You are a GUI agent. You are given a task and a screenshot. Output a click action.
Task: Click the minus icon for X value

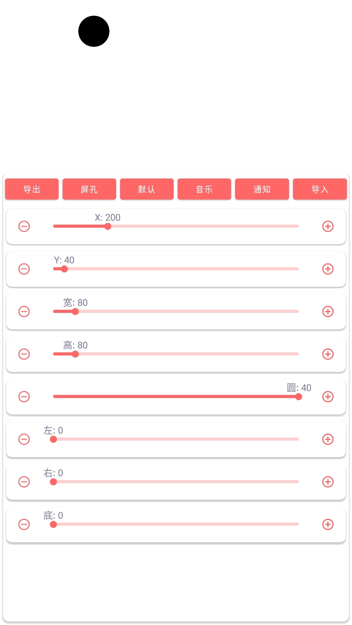pyautogui.click(x=24, y=227)
